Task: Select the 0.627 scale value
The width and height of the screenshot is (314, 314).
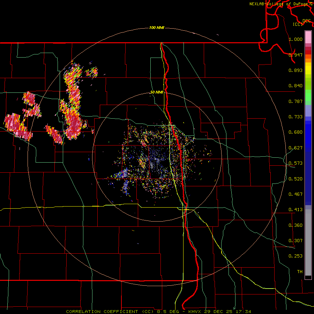Action: tap(296, 148)
